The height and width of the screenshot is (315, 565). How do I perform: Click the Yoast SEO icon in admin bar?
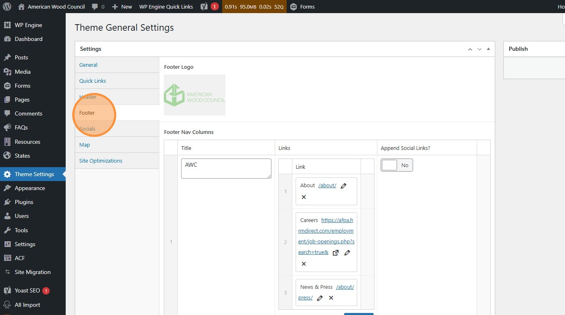click(x=204, y=7)
